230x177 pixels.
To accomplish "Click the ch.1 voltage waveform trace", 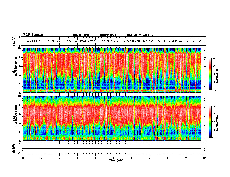I will coord(112,41).
